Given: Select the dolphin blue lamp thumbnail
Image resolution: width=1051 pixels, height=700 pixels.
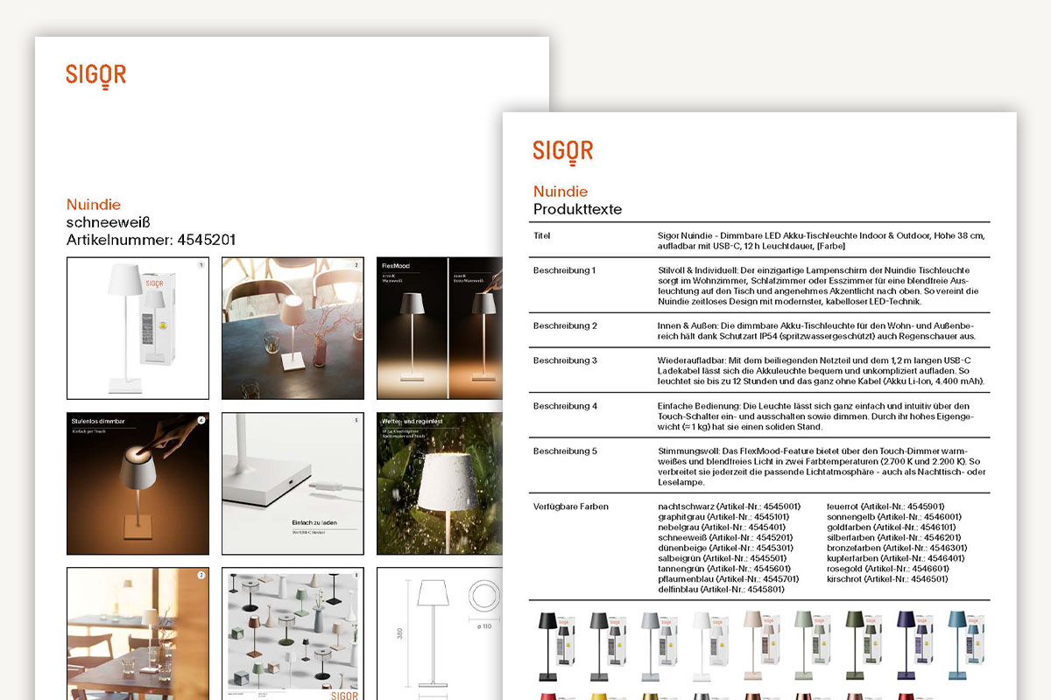Looking at the screenshot, I should pyautogui.click(x=965, y=647).
